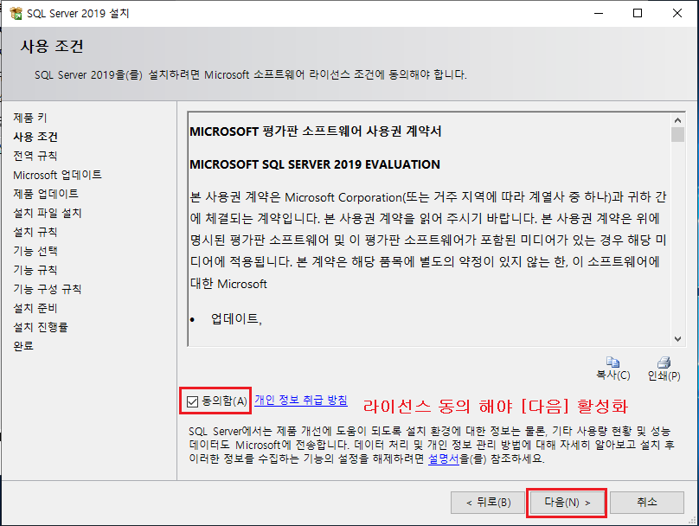699x526 pixels.
Task: Click the license text scrollbar up arrow
Action: pos(677,120)
